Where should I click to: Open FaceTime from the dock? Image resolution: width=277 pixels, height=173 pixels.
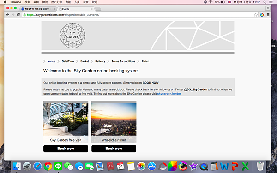pyautogui.click(x=90, y=166)
